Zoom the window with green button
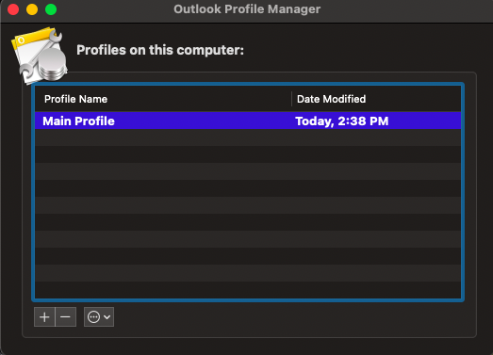493x355 pixels. point(51,9)
